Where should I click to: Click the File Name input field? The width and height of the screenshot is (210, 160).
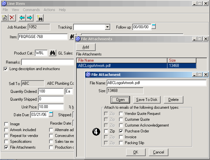pos(156,83)
